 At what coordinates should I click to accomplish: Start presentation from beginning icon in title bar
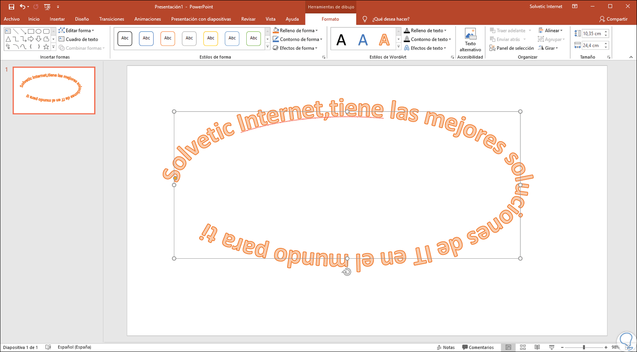click(47, 7)
